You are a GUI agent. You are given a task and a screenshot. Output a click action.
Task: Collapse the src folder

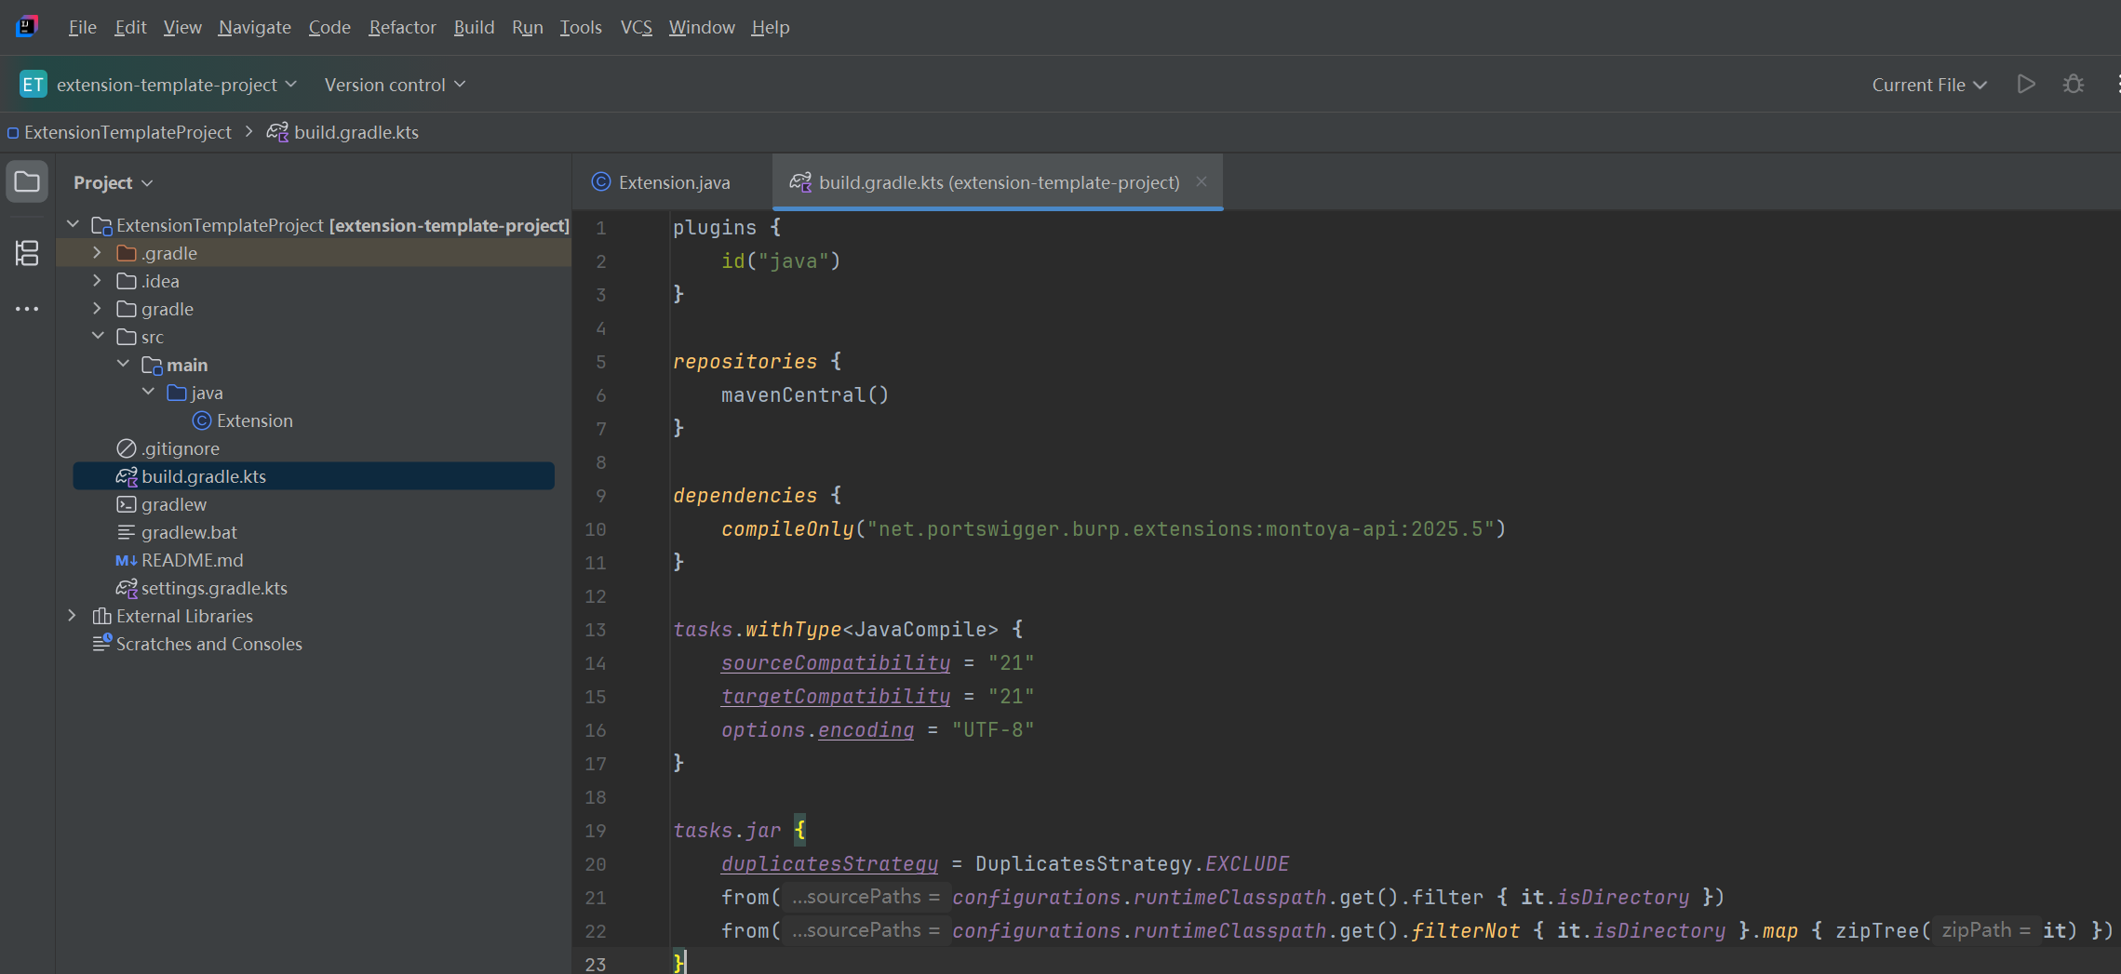coord(98,336)
